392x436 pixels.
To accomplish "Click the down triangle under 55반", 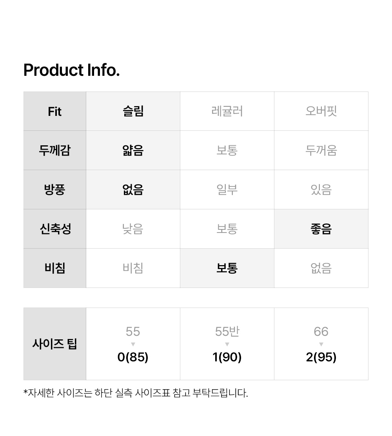I will pyautogui.click(x=227, y=344).
